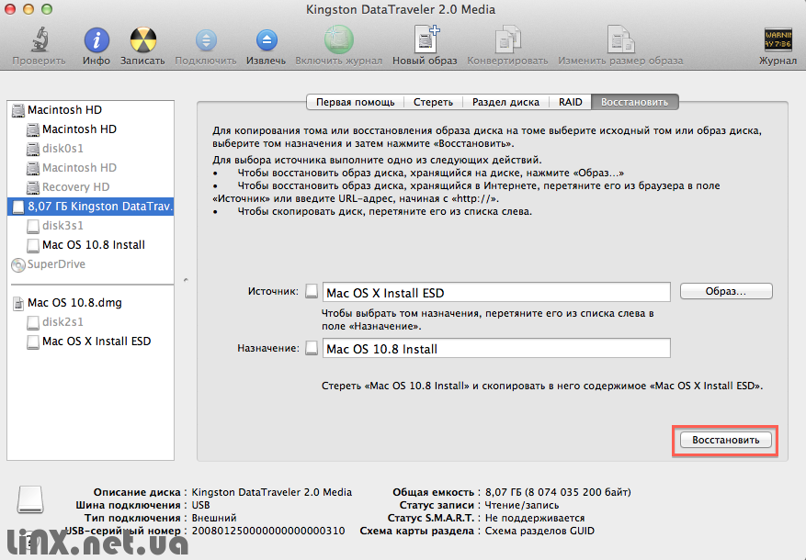Viewport: 806px width, 560px height.
Task: Create a new image with Новый образ
Action: coord(426,40)
